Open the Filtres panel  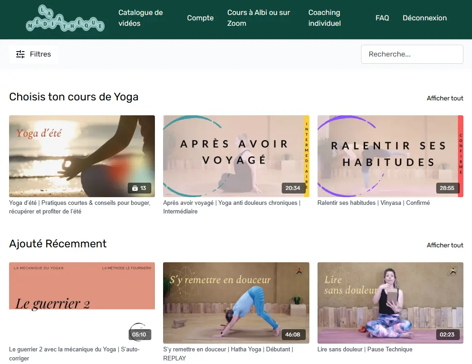coord(34,54)
